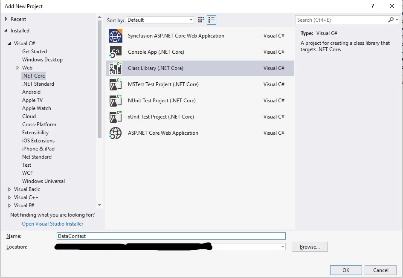The width and height of the screenshot is (403, 278).
Task: Select the Net Standard category
Action: click(x=37, y=157)
